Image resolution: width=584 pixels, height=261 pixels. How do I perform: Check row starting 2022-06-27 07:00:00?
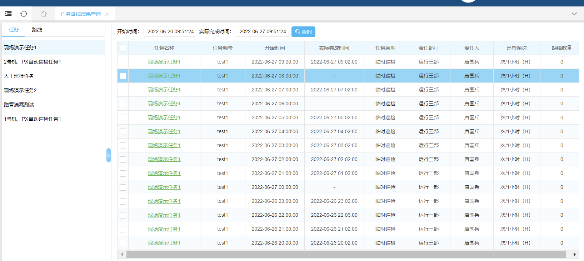[123, 90]
